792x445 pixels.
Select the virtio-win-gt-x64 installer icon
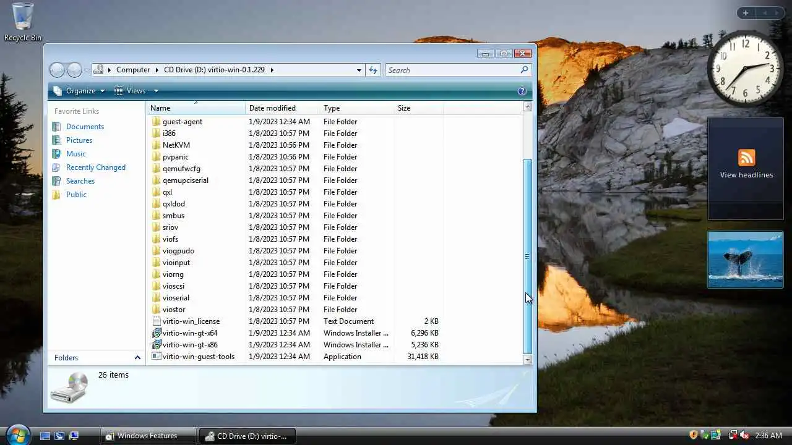157,333
